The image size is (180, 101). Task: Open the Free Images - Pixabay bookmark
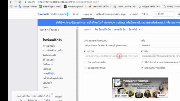click(50, 7)
